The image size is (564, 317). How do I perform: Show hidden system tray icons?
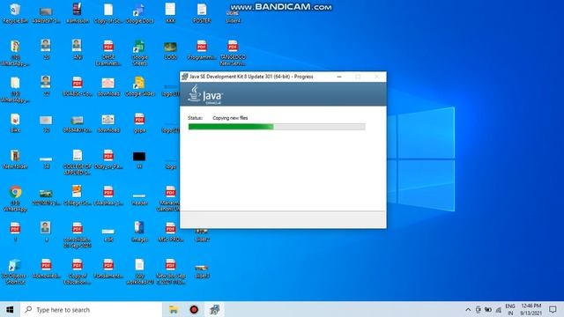[x=468, y=309]
